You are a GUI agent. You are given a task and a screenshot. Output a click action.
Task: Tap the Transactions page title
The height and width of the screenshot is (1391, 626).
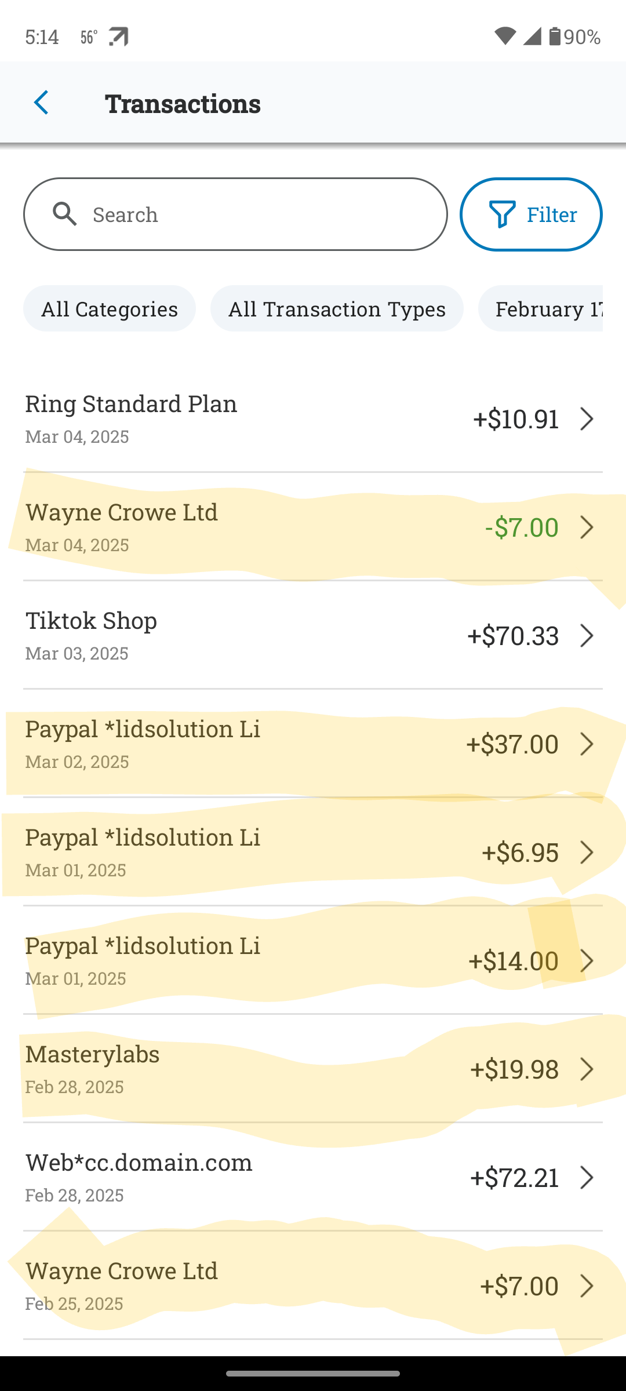coord(183,104)
